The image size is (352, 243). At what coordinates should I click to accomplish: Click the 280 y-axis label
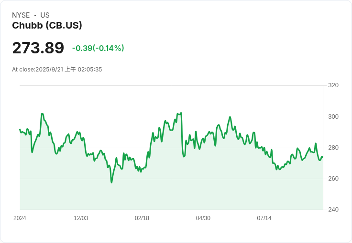[333, 148]
